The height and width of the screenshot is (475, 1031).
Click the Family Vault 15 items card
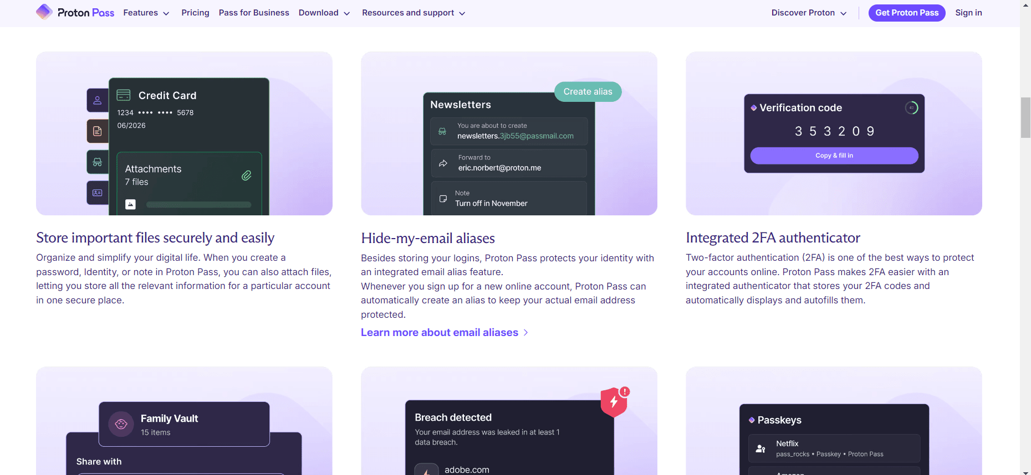click(184, 424)
